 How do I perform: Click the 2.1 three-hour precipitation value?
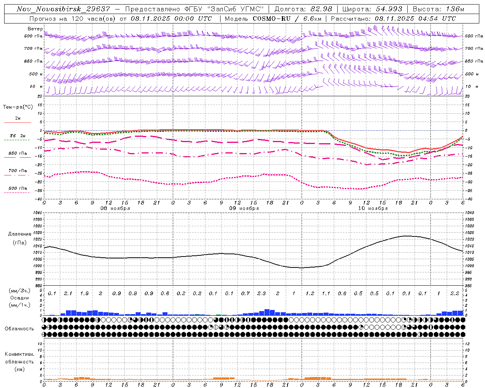(x=68, y=294)
